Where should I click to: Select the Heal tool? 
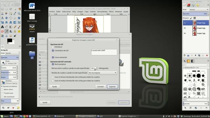(19, 31)
